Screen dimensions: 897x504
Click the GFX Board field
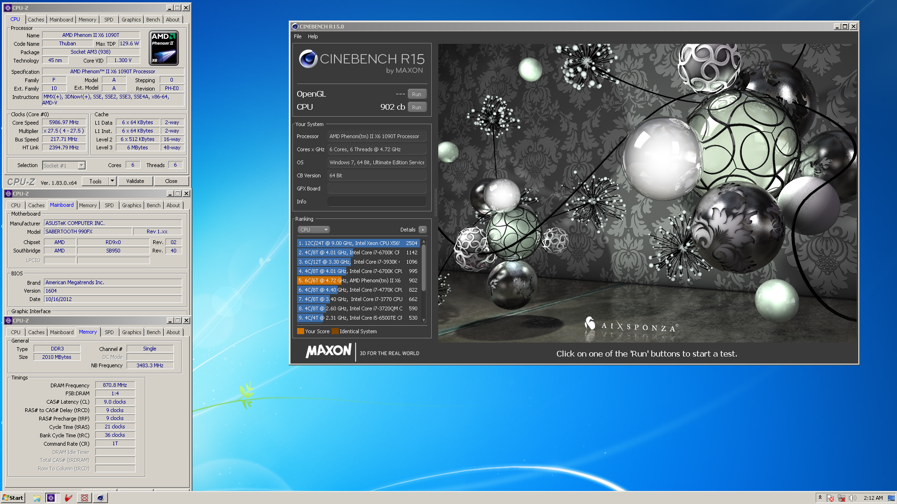coord(377,189)
